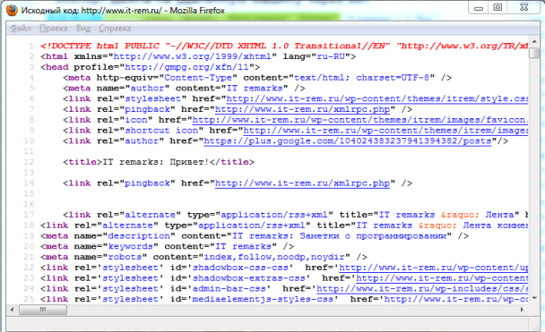Click the vertical scrollbar up arrow
Viewport: 545px width, 332px height.
coord(534,42)
